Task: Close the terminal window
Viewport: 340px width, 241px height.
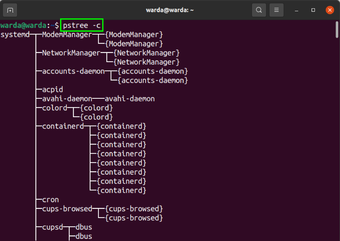Action: click(x=330, y=10)
